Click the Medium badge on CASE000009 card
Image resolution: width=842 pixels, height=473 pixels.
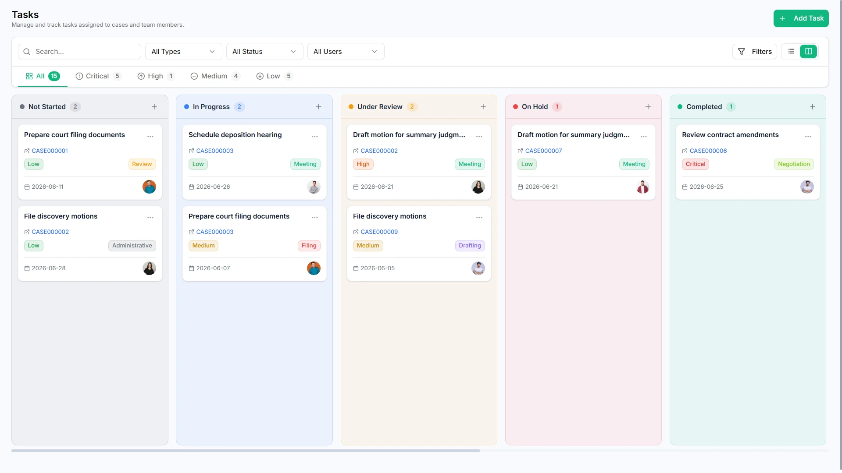[x=367, y=246]
